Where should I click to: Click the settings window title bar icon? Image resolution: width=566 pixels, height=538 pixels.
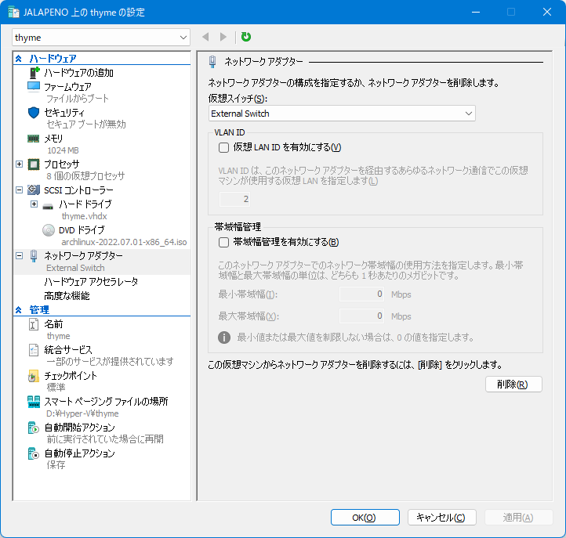(13, 13)
